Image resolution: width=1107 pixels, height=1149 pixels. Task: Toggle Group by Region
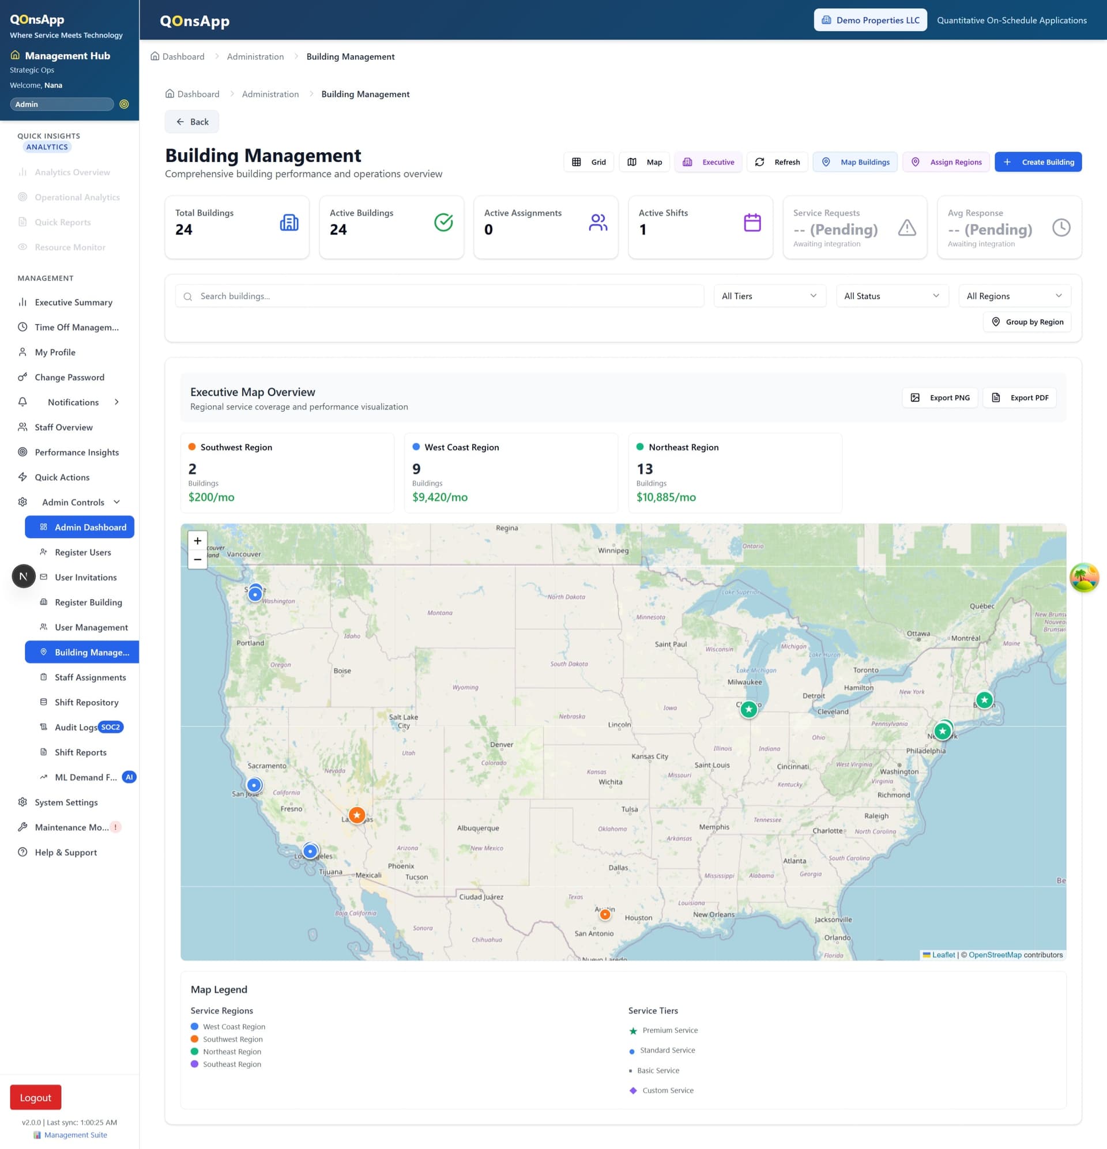[x=1027, y=322]
